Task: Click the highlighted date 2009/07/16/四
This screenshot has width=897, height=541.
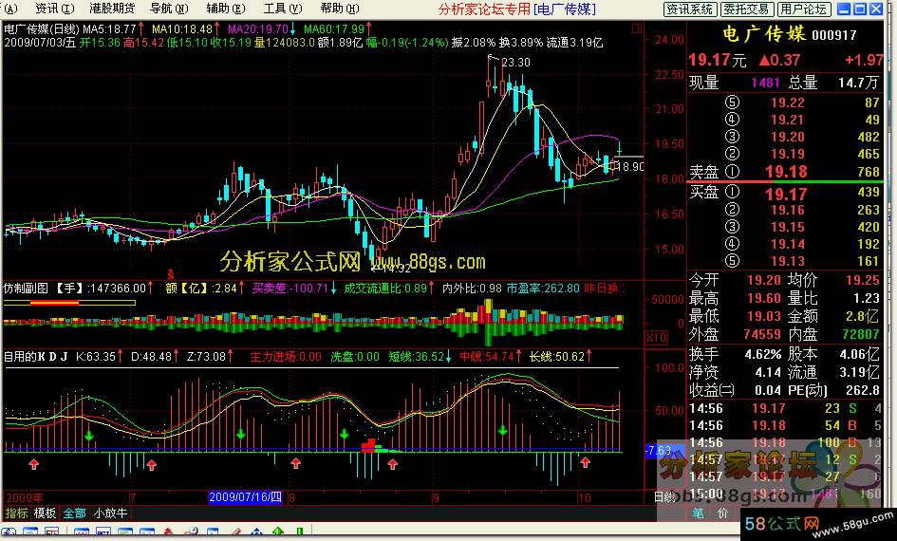Action: point(246,497)
